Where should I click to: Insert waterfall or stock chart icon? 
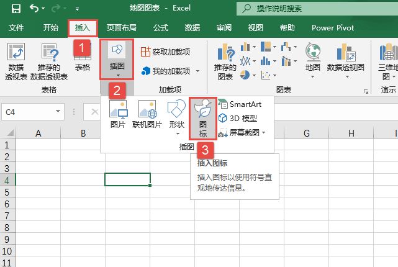286,47
